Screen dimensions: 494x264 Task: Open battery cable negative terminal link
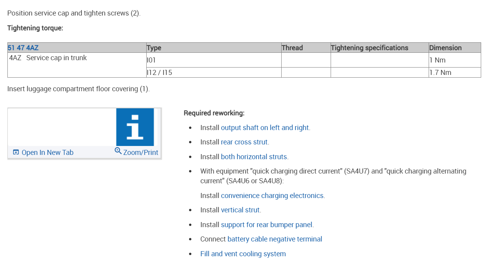coord(275,239)
